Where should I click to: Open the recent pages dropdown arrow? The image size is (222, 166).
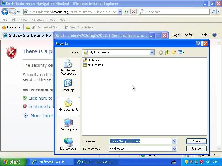19,12
